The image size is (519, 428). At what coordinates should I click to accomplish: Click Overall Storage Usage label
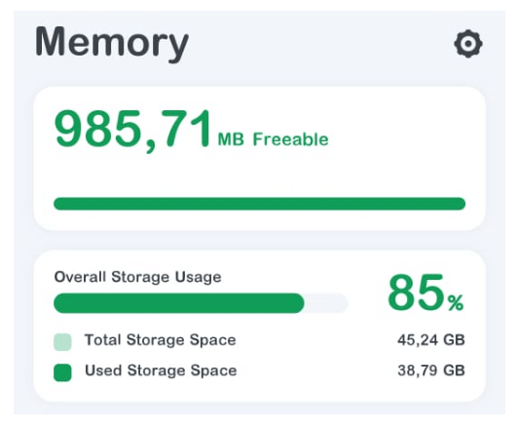(x=137, y=277)
